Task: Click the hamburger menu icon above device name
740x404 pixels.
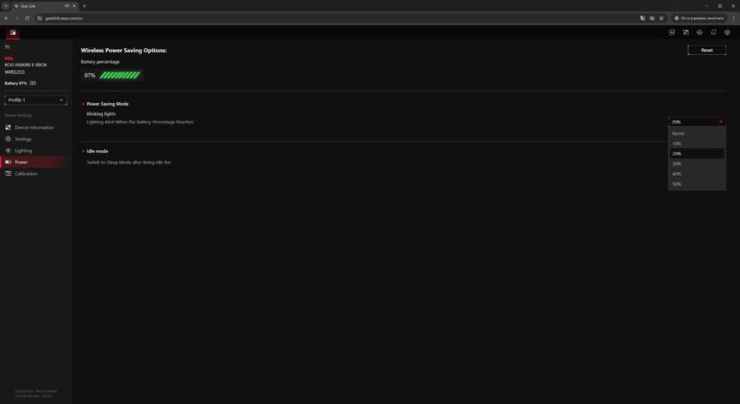Action: 8,47
